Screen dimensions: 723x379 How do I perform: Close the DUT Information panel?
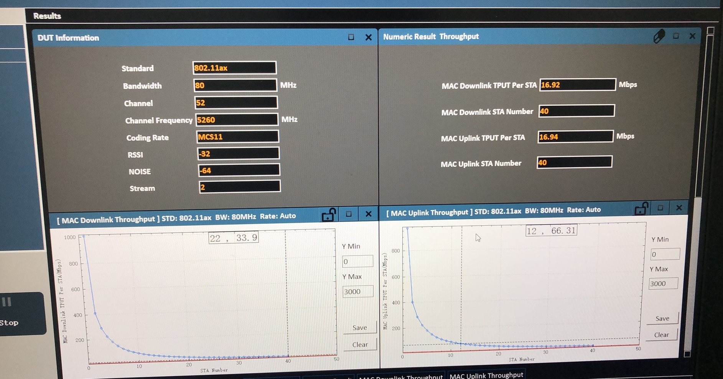pyautogui.click(x=369, y=37)
